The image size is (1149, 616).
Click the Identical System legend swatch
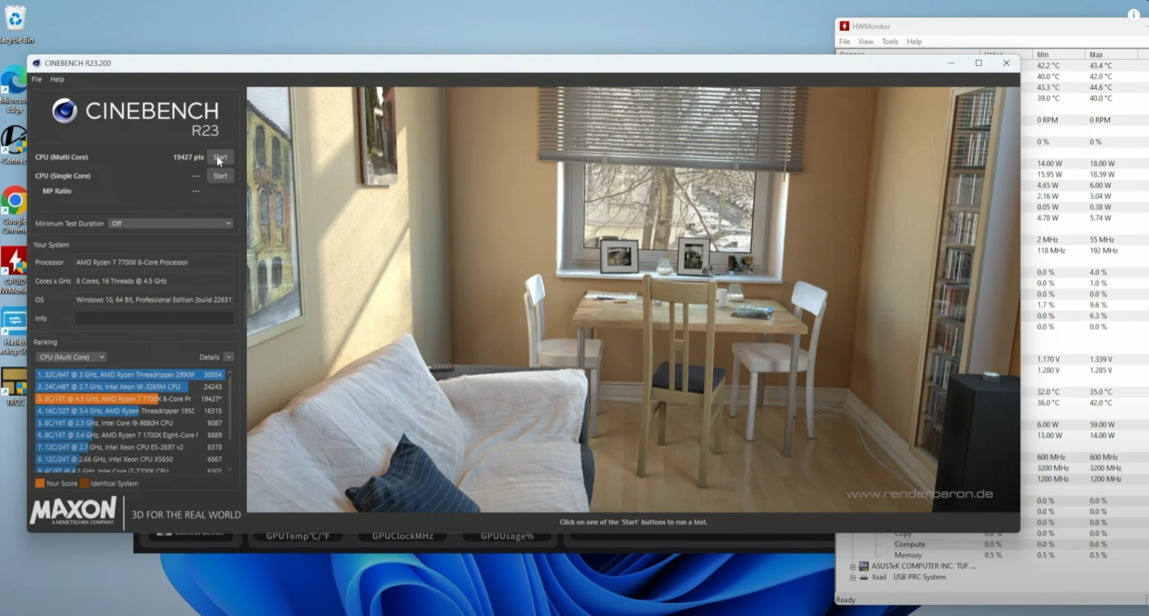85,484
